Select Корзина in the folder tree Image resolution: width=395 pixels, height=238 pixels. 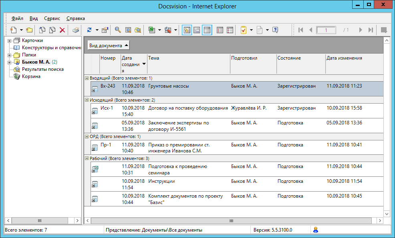tap(31, 76)
